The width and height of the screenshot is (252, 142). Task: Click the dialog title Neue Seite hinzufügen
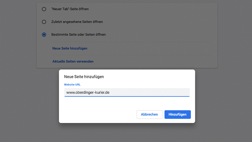(x=84, y=77)
